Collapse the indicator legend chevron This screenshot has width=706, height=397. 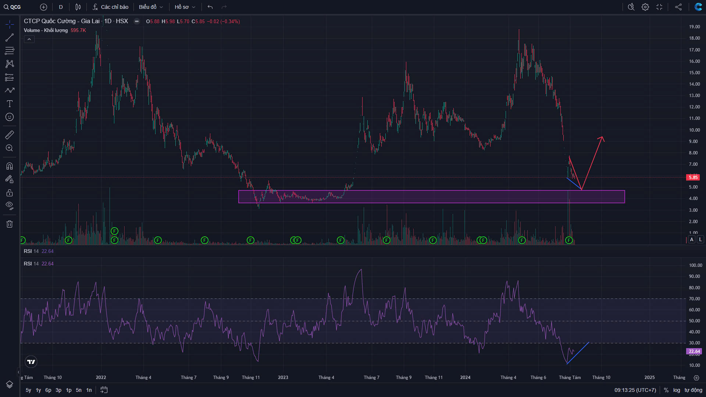coord(29,39)
